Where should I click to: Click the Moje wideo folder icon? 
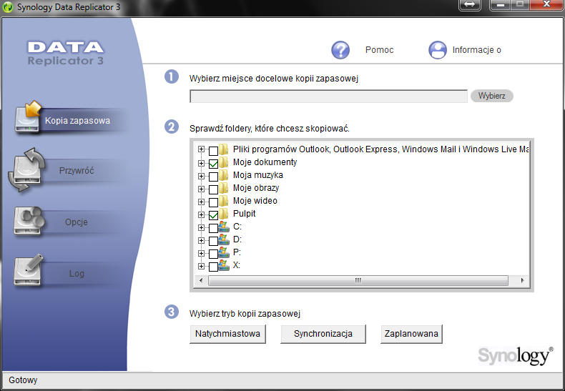[224, 201]
